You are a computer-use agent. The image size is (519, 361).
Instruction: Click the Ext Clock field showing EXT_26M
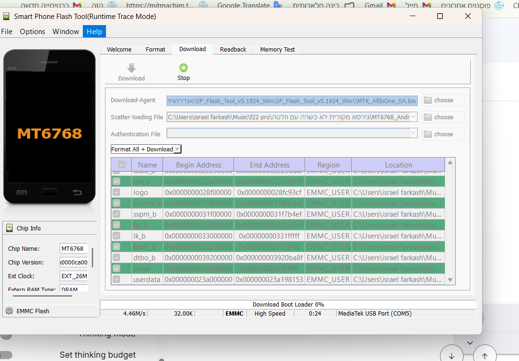coord(73,276)
